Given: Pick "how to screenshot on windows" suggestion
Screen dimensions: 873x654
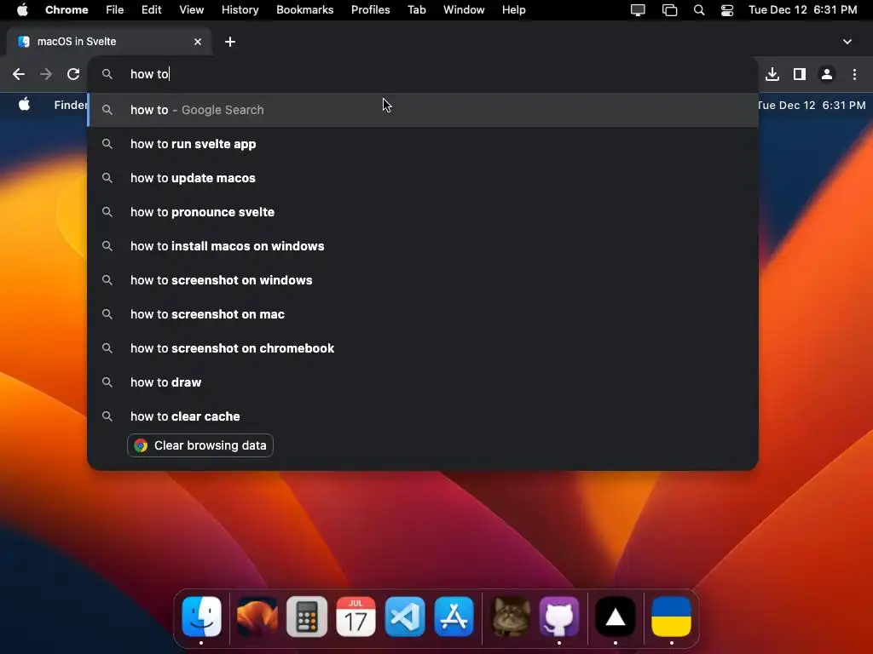Looking at the screenshot, I should point(423,279).
